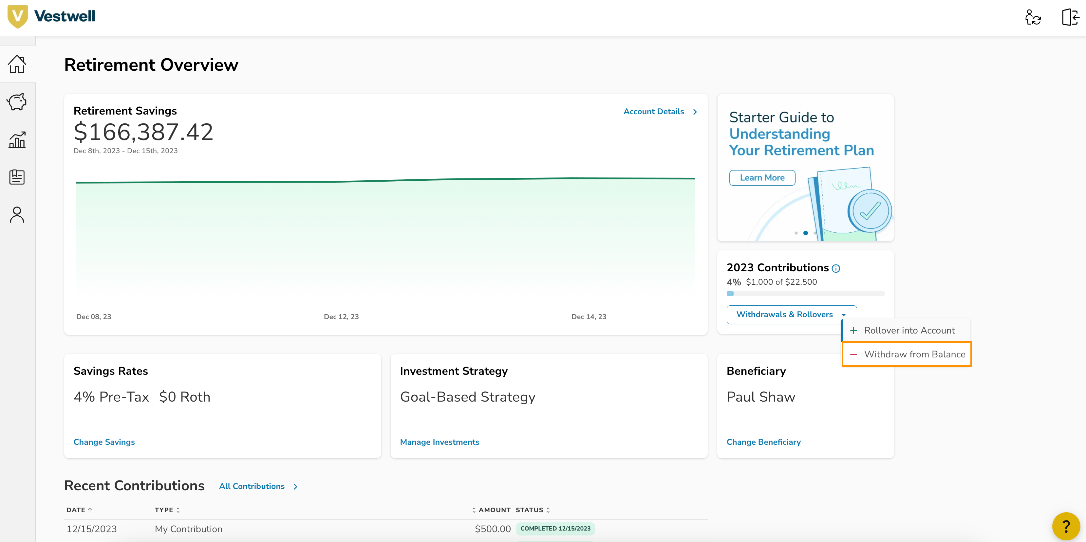This screenshot has width=1086, height=542.
Task: Click the 2023 Contributions info icon
Action: pos(836,268)
